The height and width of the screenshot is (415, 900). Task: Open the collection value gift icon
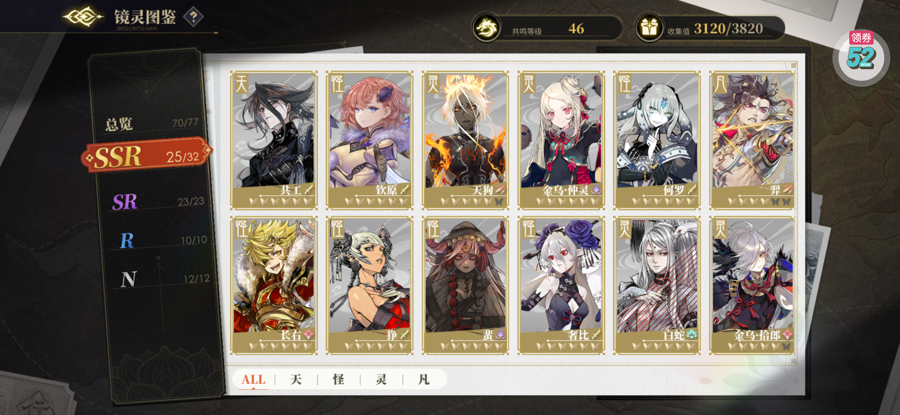(x=649, y=28)
